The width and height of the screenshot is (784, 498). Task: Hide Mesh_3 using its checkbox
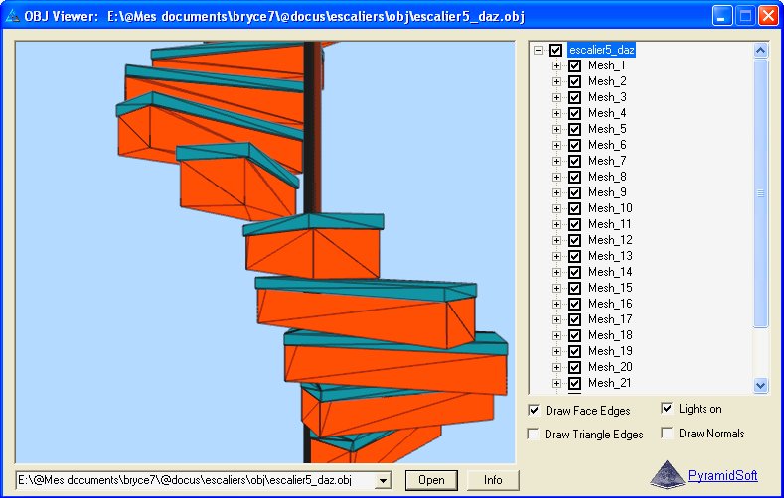pyautogui.click(x=575, y=97)
